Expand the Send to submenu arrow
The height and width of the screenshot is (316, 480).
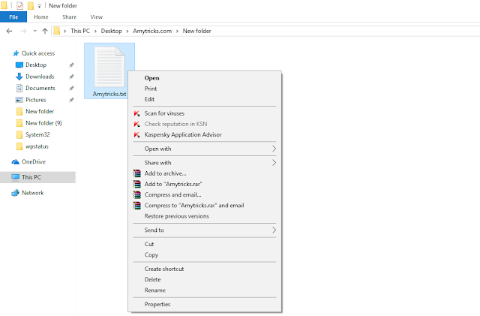tap(274, 230)
